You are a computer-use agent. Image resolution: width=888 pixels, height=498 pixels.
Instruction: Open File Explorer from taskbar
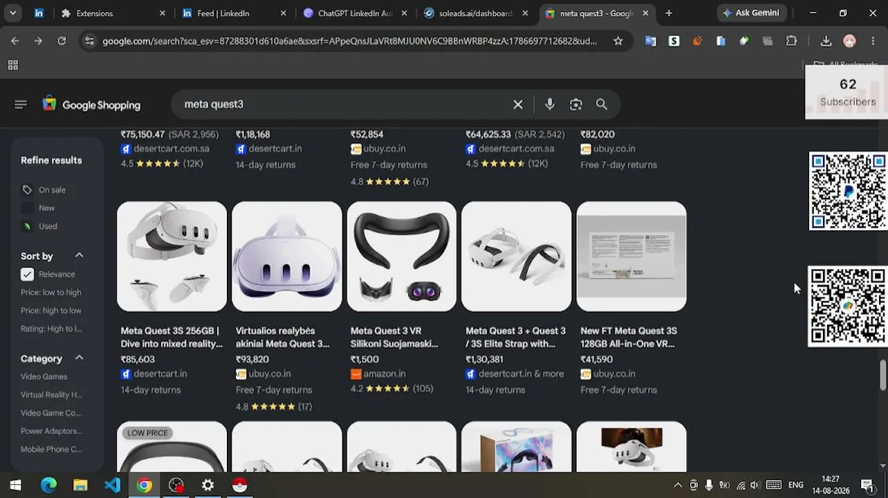(x=80, y=485)
